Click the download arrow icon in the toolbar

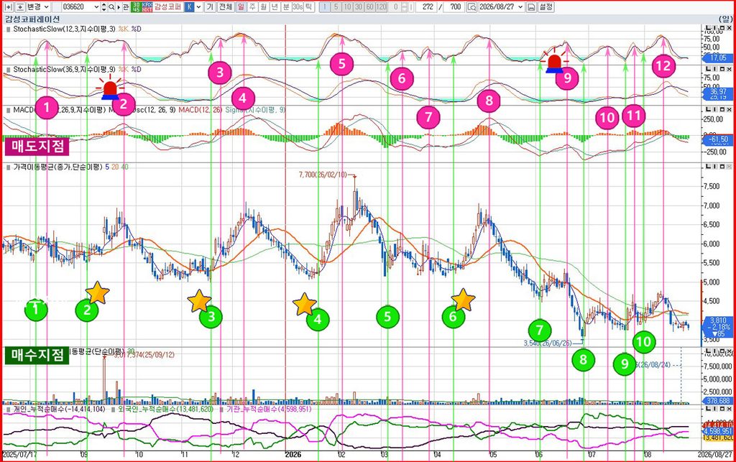pos(20,7)
